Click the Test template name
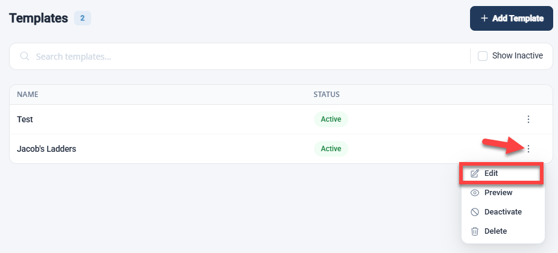This screenshot has width=558, height=253. pyautogui.click(x=25, y=119)
